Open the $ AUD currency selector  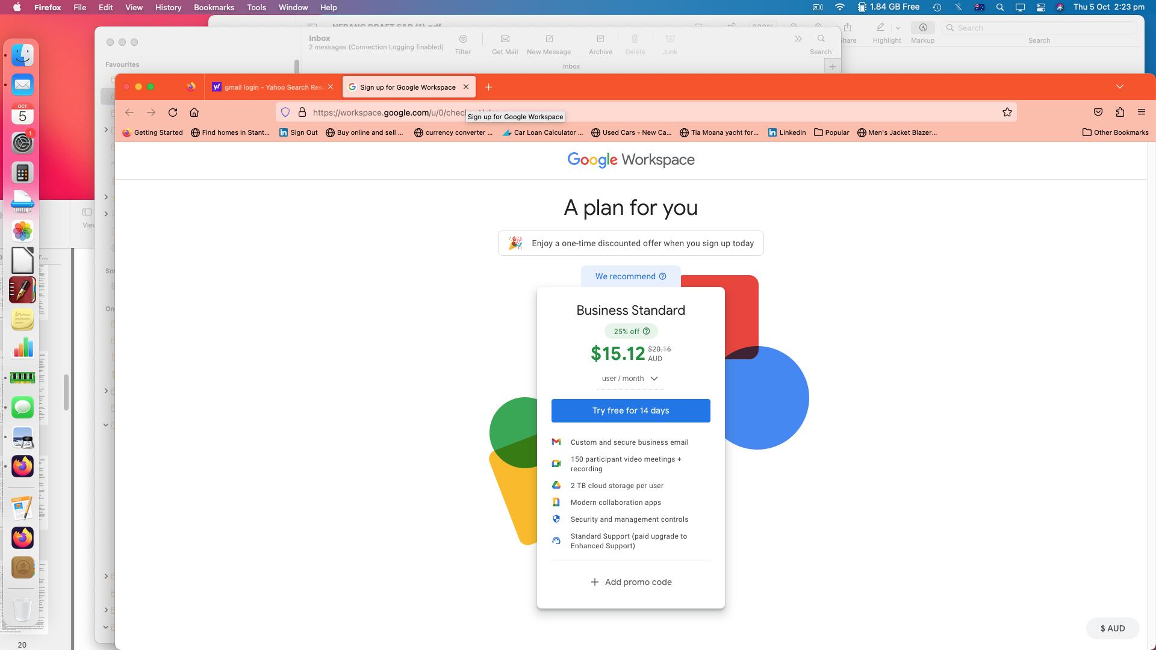(1113, 628)
